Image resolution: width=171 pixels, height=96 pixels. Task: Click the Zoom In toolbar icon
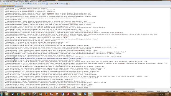click(x=33, y=4)
